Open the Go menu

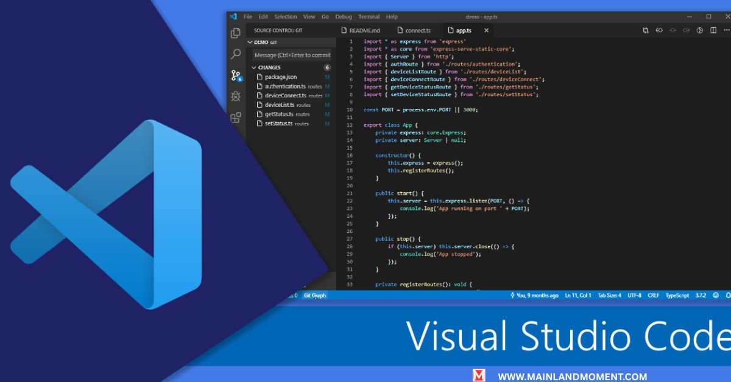pos(325,16)
